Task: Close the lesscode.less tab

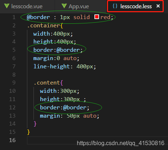Action: [158, 6]
